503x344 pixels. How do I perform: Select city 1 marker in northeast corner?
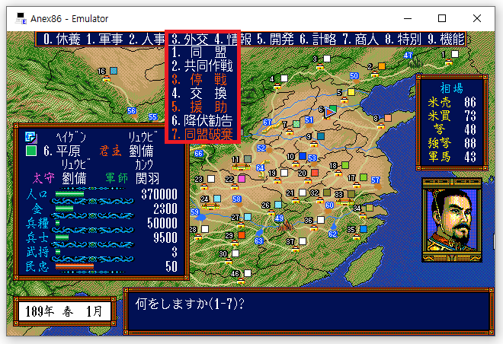coord(455,54)
